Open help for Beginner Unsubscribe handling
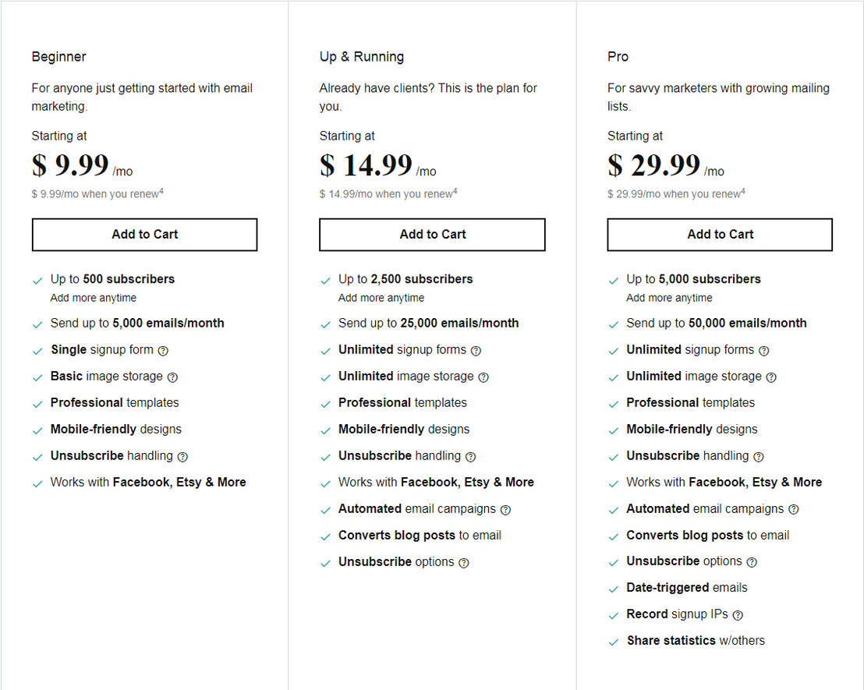Image resolution: width=864 pixels, height=690 pixels. point(182,457)
